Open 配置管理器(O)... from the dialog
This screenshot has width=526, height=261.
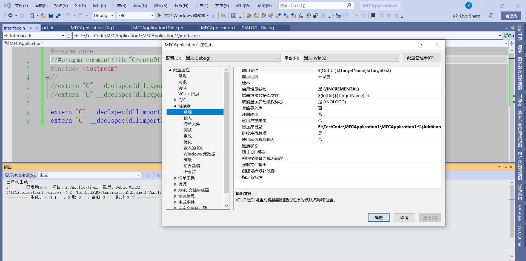(422, 58)
